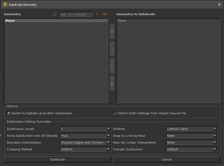
Task: Select Plane in Geometry to Subdivide list
Action: pyautogui.click(x=122, y=21)
